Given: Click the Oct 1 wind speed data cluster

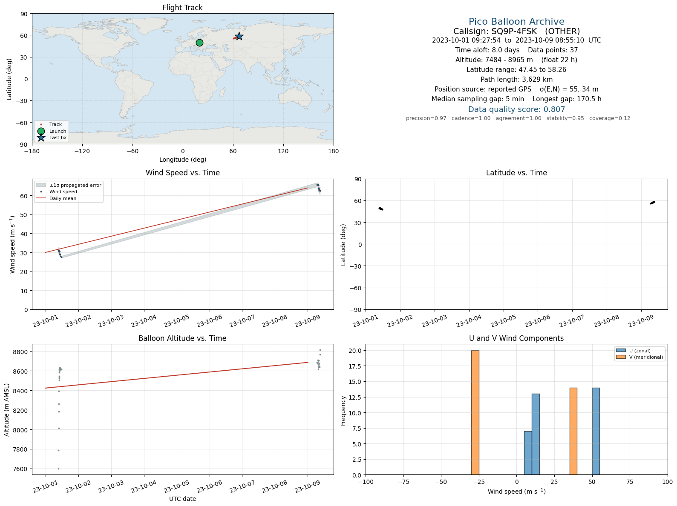Looking at the screenshot, I should click(60, 254).
